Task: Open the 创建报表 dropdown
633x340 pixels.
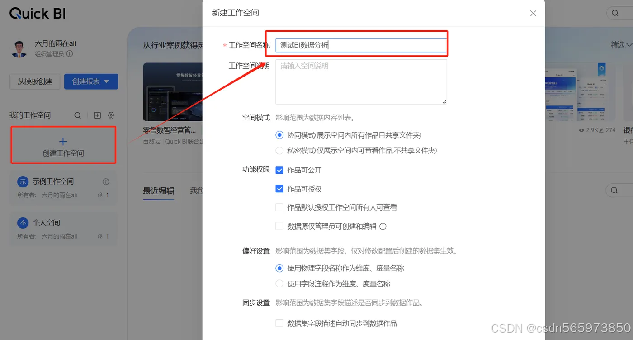Action: click(91, 81)
